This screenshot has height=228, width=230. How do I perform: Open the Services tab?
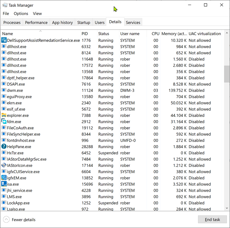point(133,23)
